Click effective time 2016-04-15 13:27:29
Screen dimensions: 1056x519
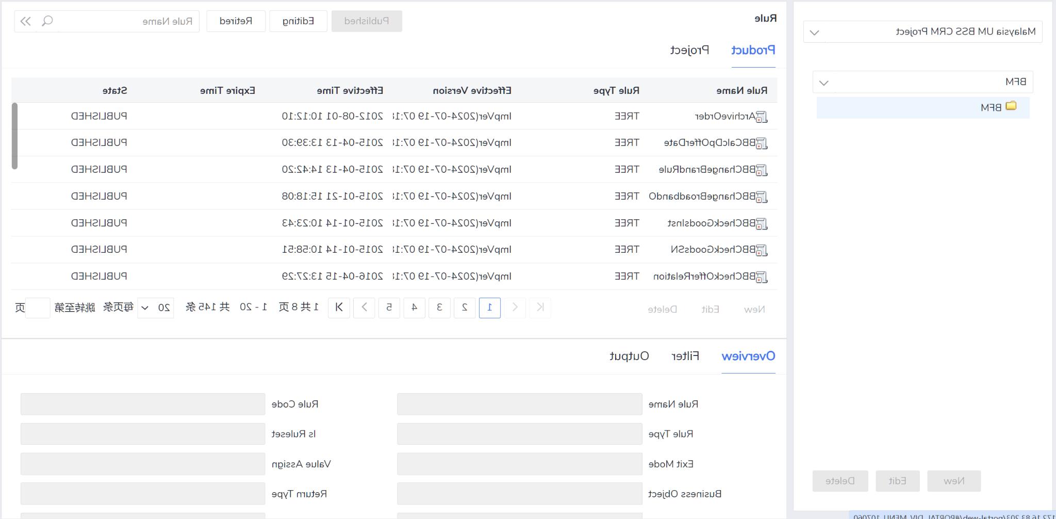(x=332, y=277)
